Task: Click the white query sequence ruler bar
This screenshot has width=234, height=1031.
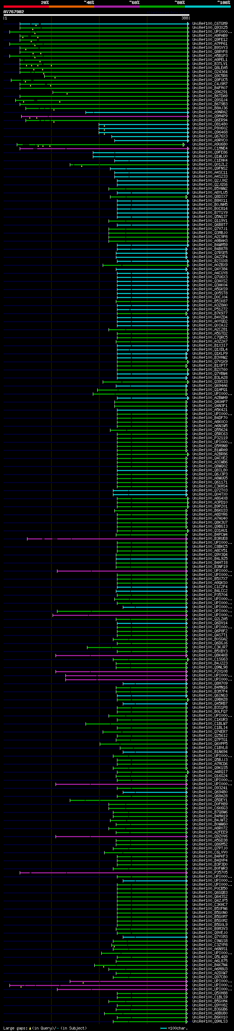Action: [x=96, y=15]
